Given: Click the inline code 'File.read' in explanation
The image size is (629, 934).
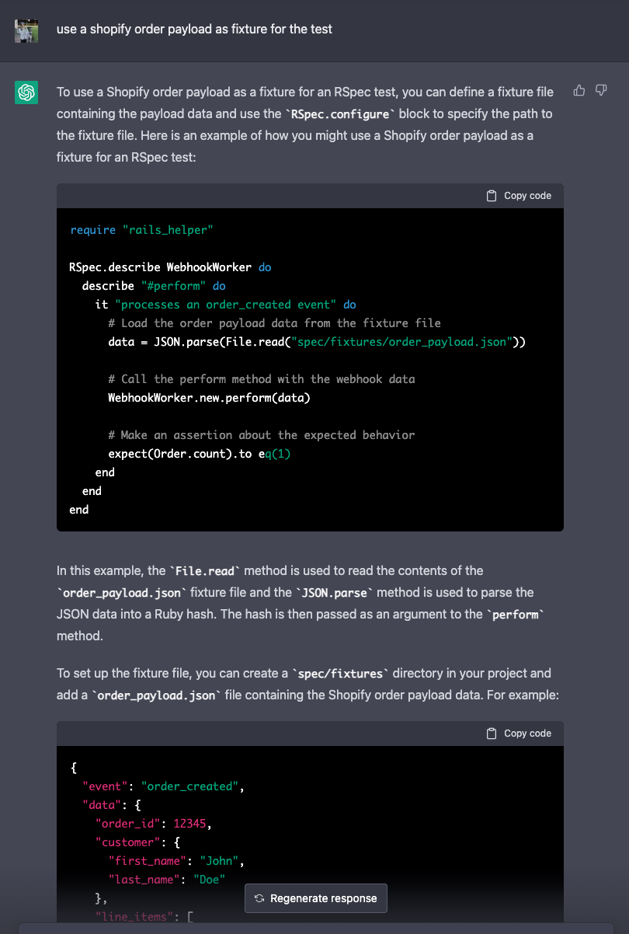Looking at the screenshot, I should 205,571.
